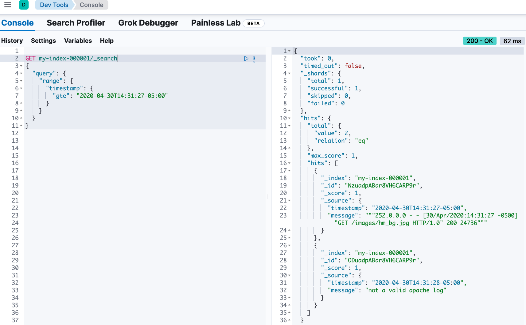Fold the response "hits" array on line 16
526x325 pixels.
[289, 163]
